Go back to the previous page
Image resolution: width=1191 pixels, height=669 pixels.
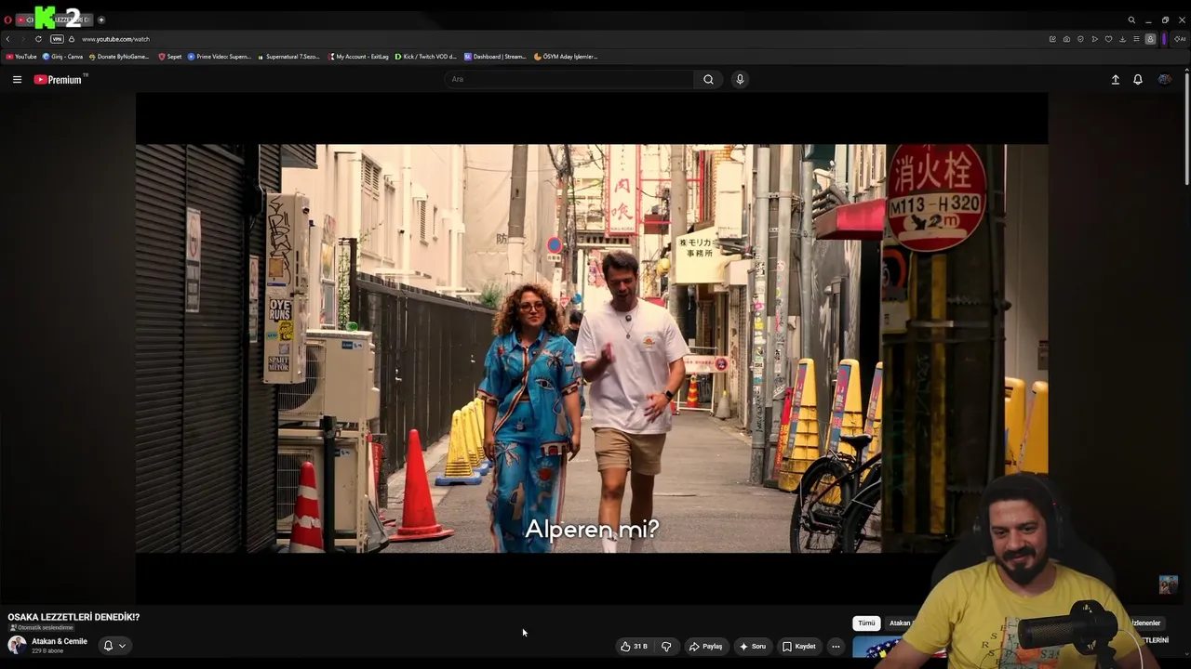tap(7, 39)
